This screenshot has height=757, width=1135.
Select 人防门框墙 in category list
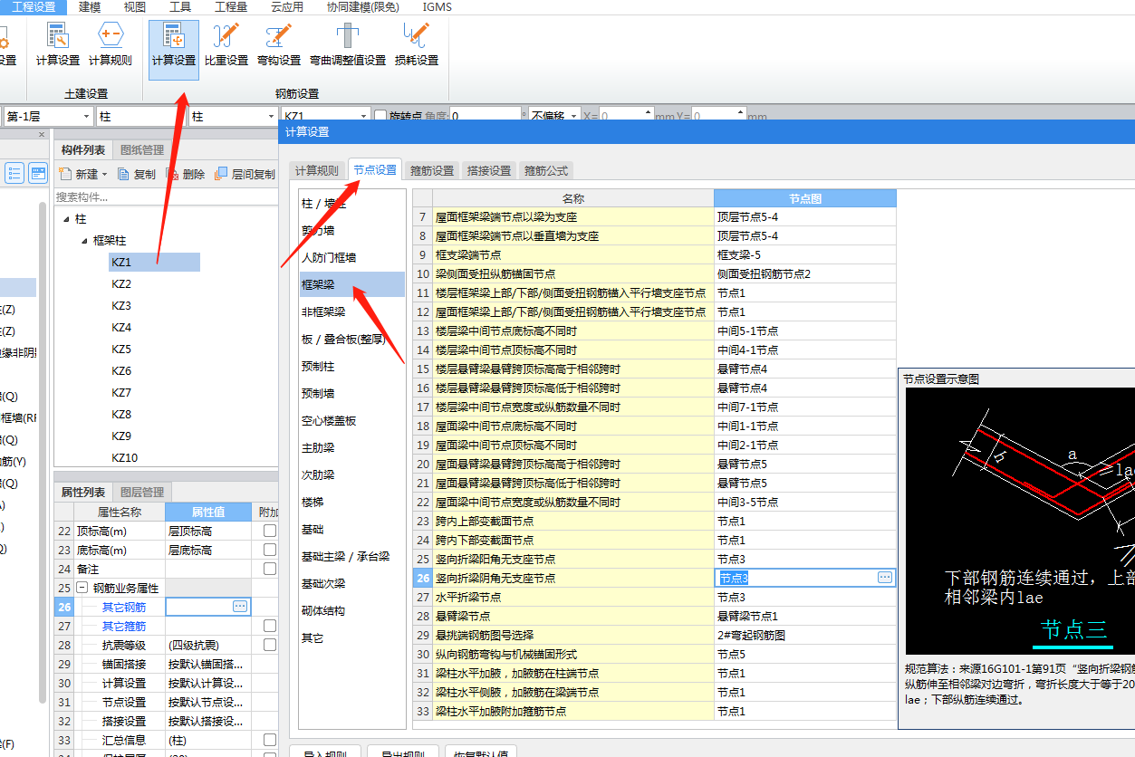click(x=352, y=257)
